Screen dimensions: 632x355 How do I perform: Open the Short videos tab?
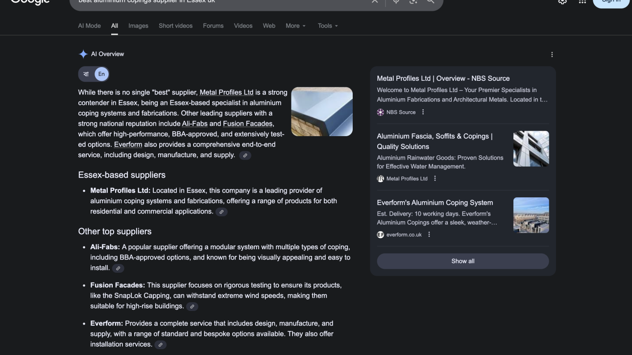coord(175,26)
